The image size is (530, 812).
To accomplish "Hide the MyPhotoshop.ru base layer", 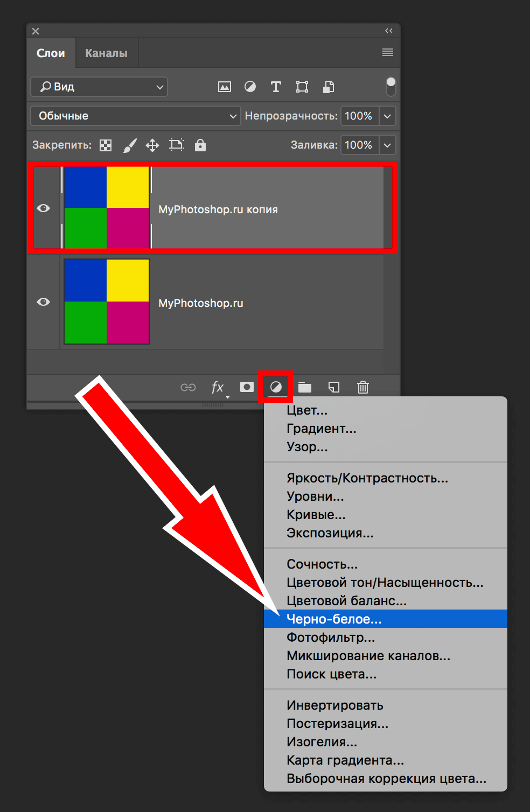I will click(44, 302).
